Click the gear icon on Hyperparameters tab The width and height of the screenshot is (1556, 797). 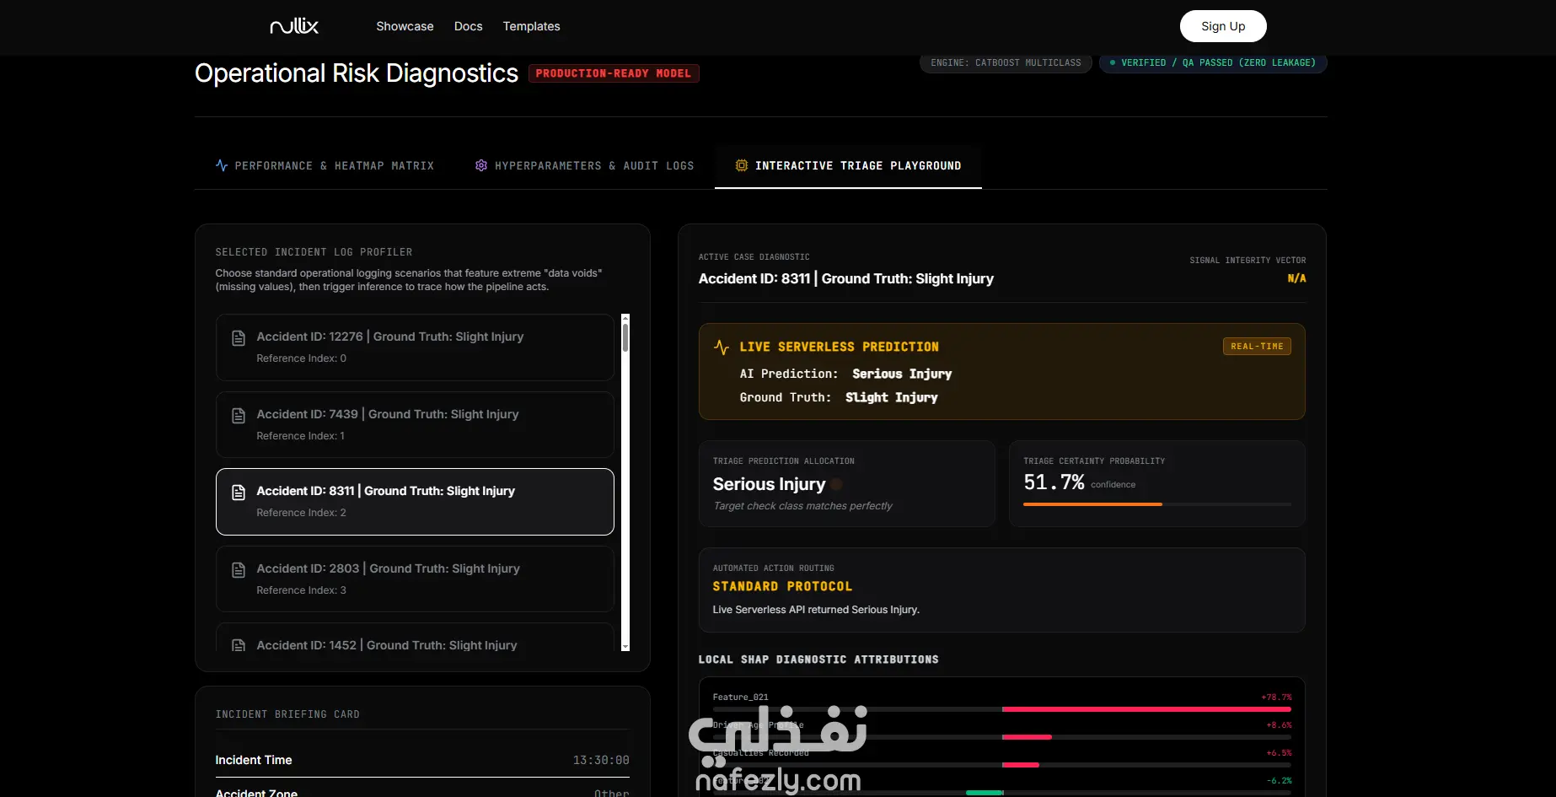tap(481, 165)
